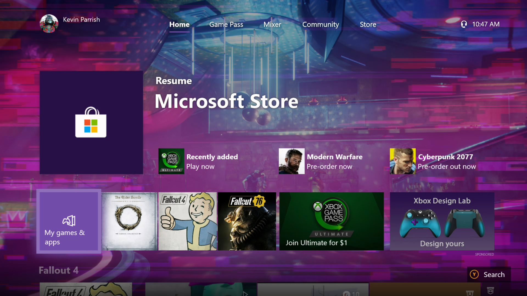Select the Home tab
The width and height of the screenshot is (527, 296).
point(179,24)
